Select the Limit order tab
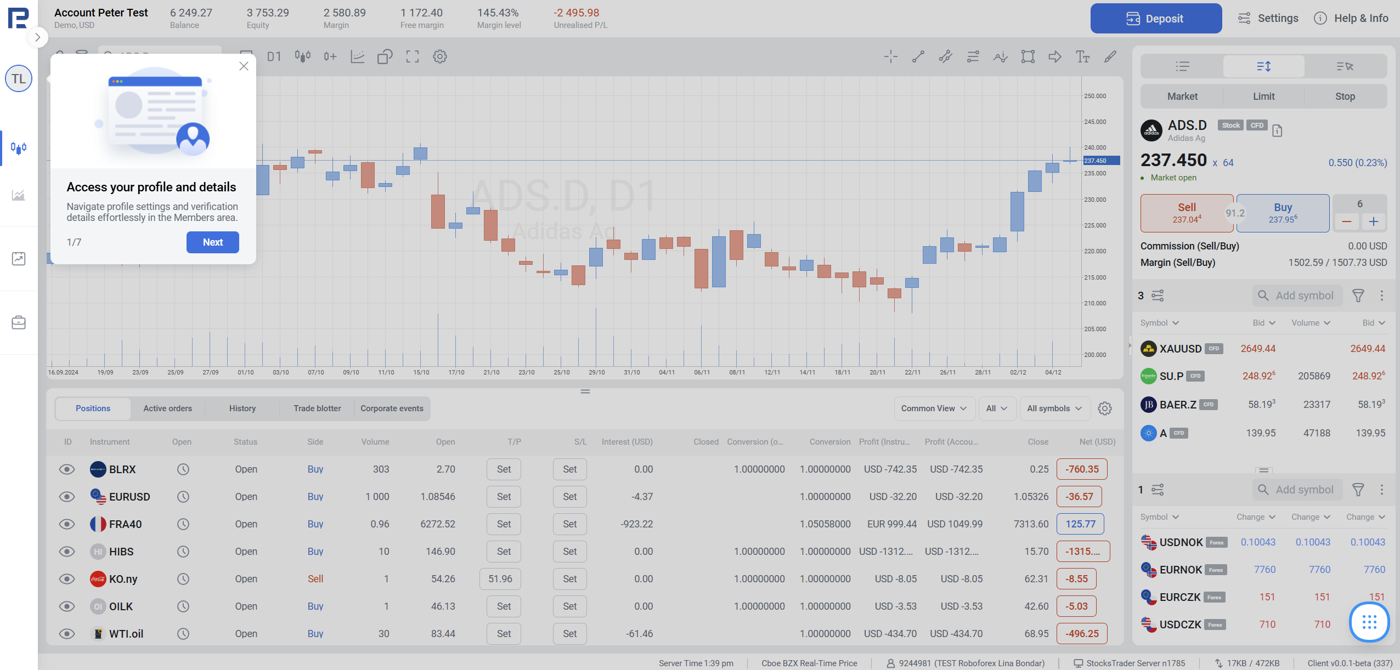Screen dimensions: 1400x670 click(1263, 96)
